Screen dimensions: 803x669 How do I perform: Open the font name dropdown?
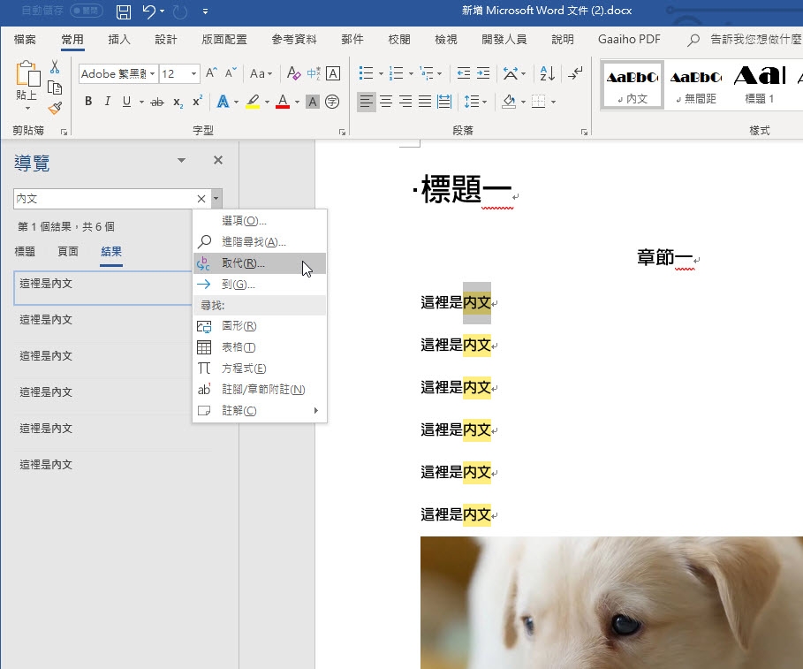(x=153, y=74)
